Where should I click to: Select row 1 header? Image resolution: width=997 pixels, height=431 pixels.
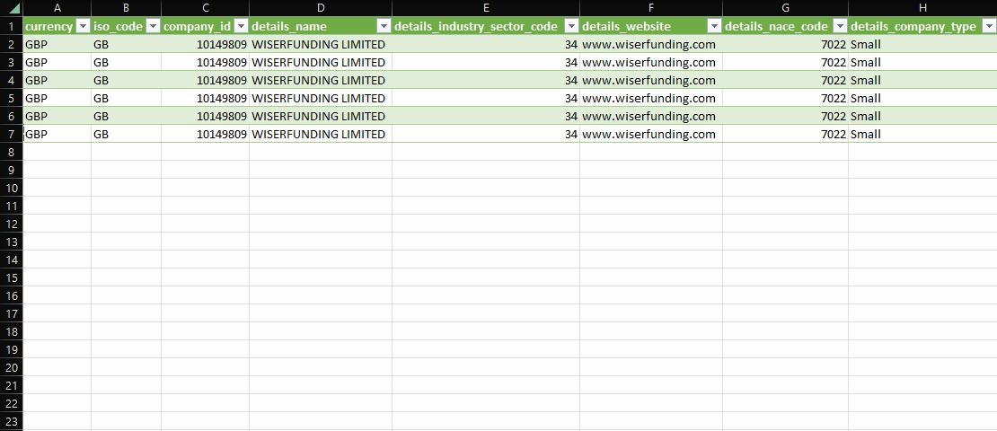[x=12, y=27]
